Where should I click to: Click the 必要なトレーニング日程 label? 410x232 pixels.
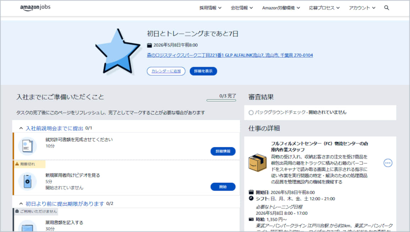point(279,207)
